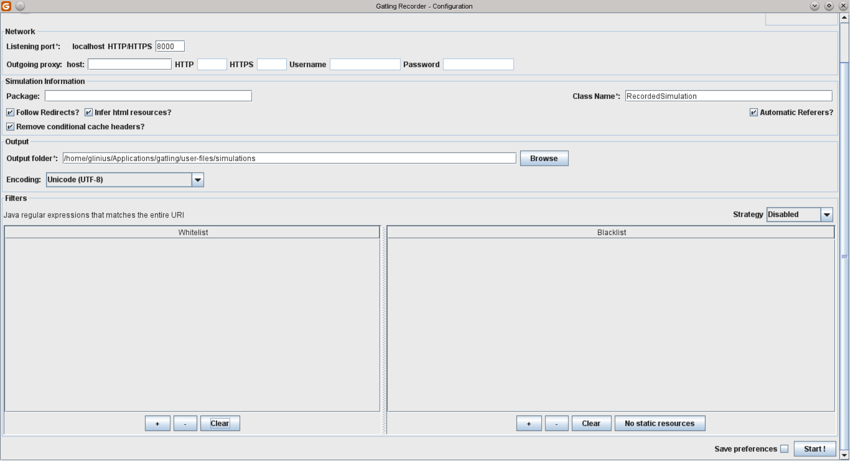Toggle the Remove conditional cache headers checkbox
Viewport: 850px width, 461px height.
(x=10, y=126)
